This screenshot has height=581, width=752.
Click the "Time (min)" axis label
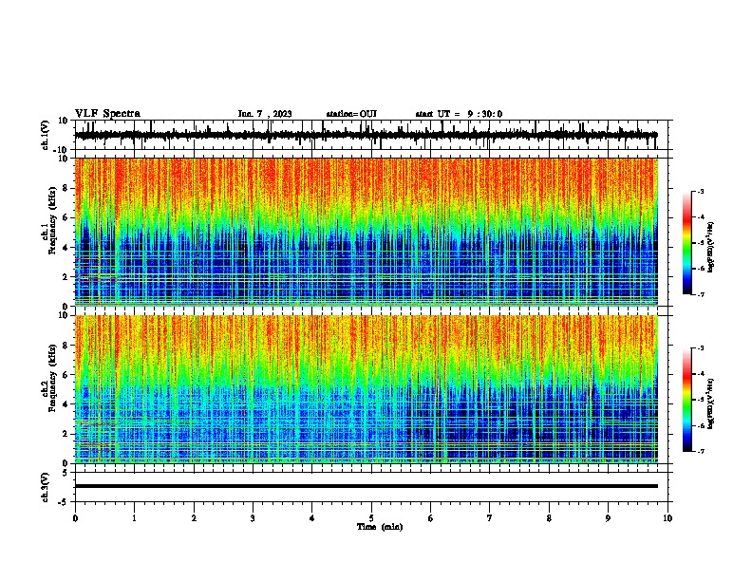380,527
